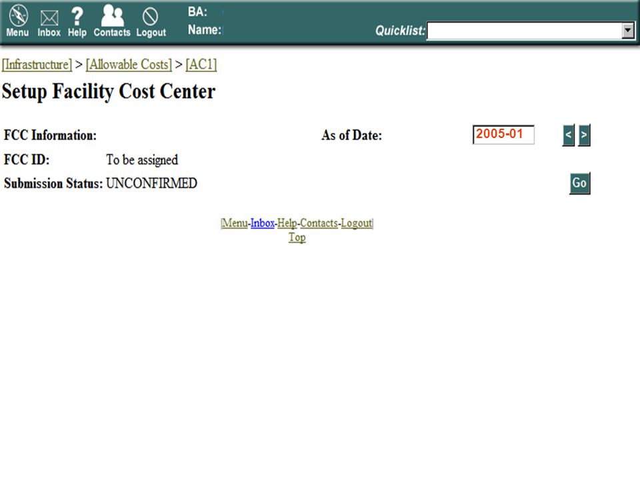Follow the AC1 breadcrumb link
The image size is (640, 480).
(x=201, y=65)
